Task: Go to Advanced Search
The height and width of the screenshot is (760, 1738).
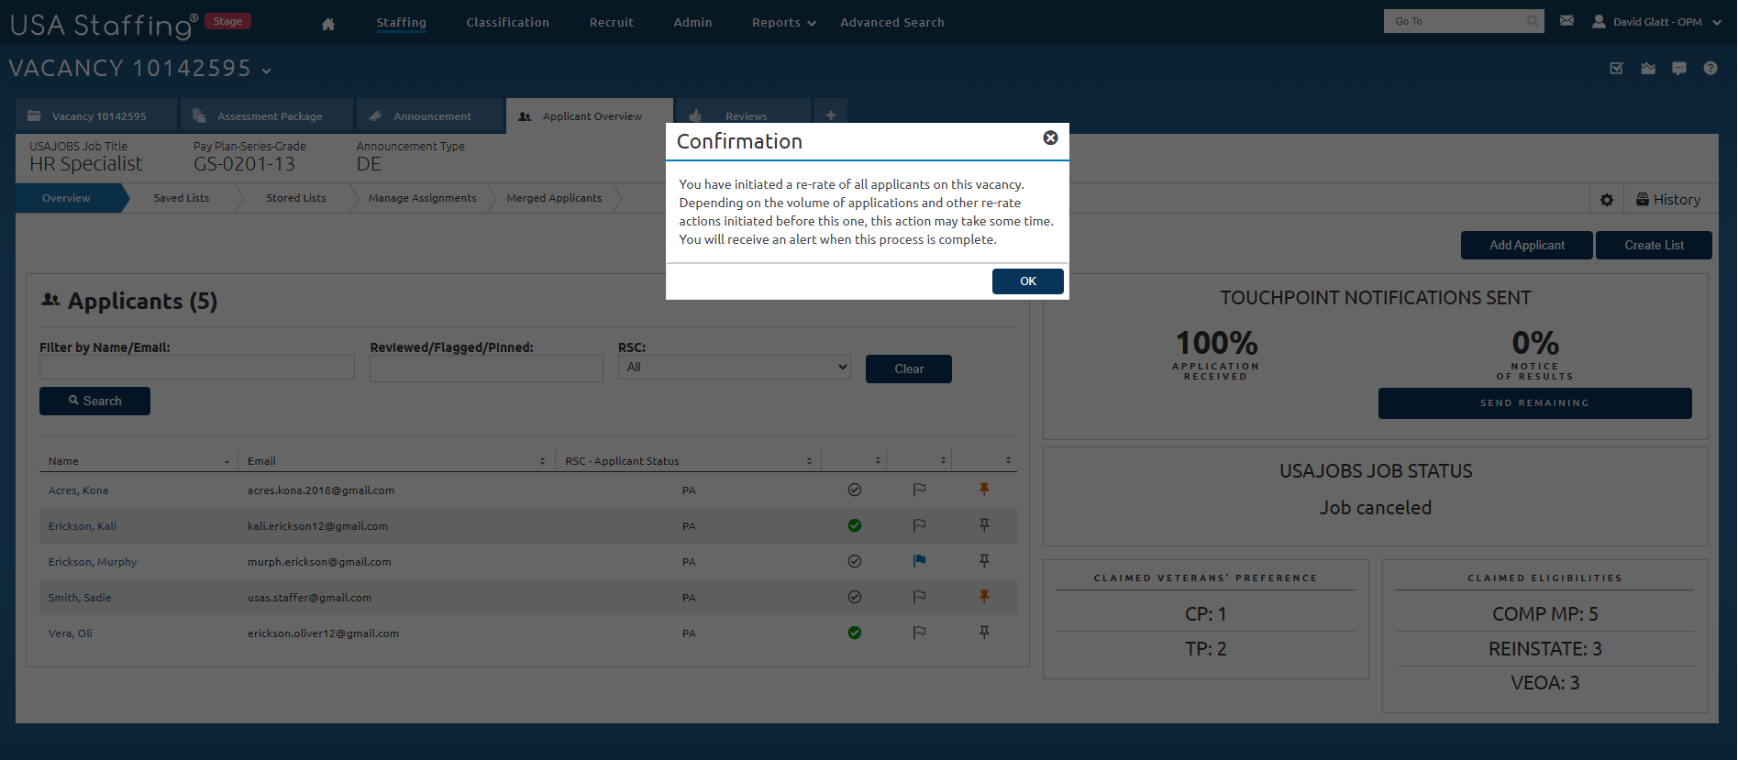Action: tap(891, 22)
